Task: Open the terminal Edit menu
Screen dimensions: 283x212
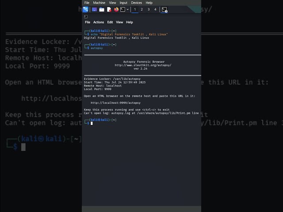Action: [110, 22]
